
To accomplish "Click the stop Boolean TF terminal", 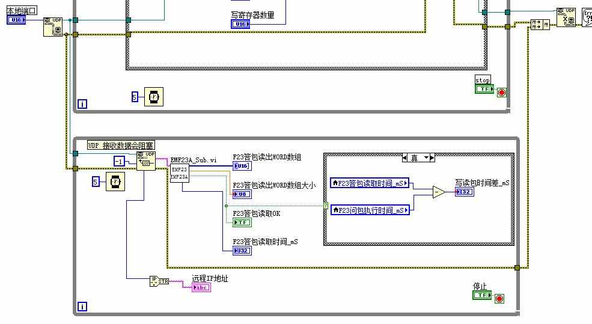I will coord(484,89).
